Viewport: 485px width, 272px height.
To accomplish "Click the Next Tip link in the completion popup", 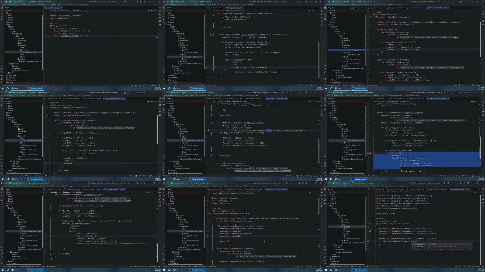I will pos(465,249).
